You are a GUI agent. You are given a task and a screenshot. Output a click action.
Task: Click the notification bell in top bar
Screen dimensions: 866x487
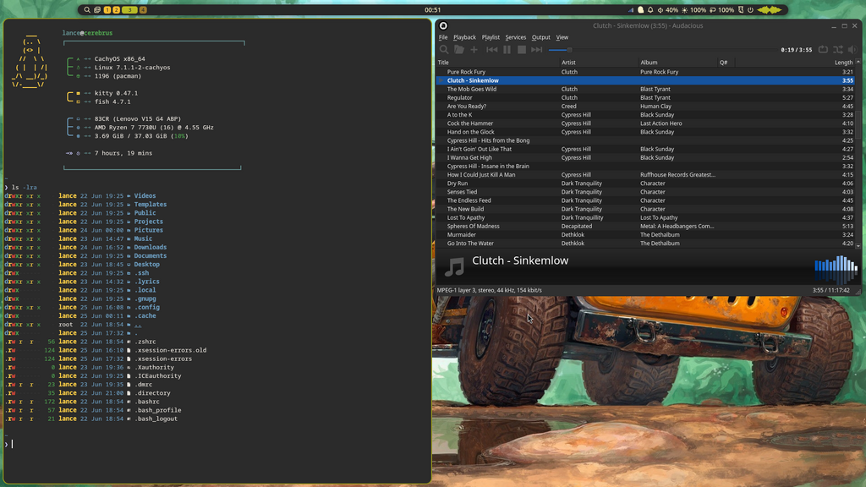click(650, 10)
